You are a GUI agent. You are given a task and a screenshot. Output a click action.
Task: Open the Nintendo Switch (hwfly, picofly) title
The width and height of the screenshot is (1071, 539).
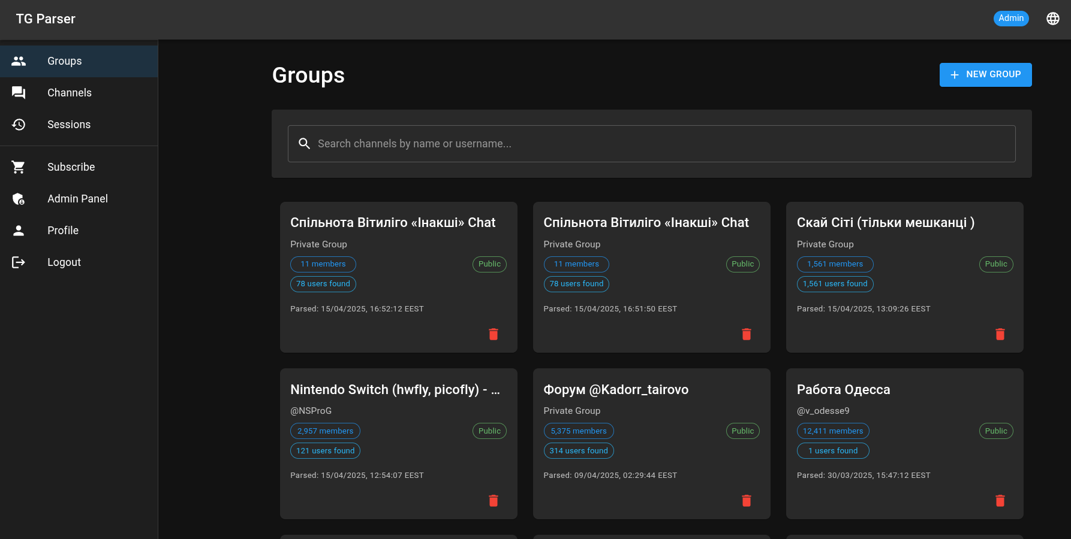click(395, 390)
